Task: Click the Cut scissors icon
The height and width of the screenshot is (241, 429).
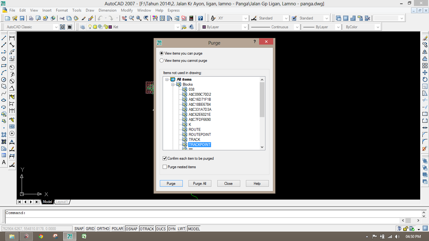Action: pos(62,18)
